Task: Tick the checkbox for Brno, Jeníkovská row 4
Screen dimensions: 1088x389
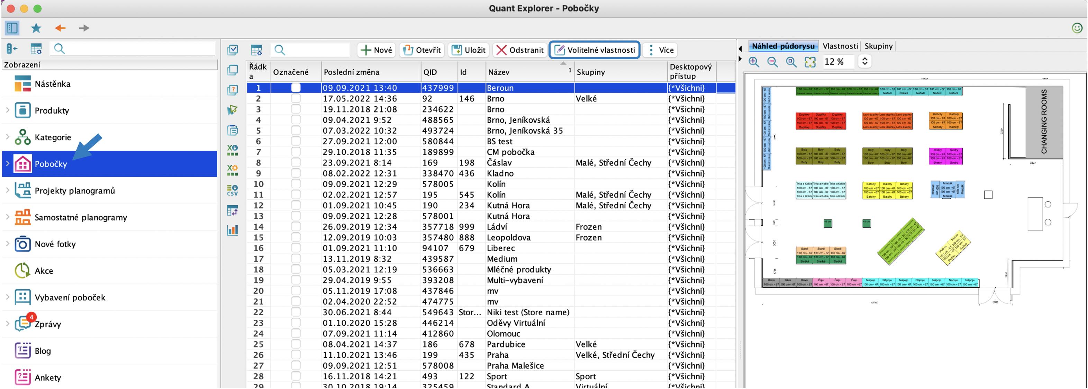Action: click(x=296, y=120)
